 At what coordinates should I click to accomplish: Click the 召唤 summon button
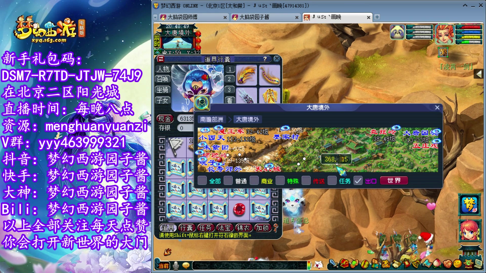point(163,79)
